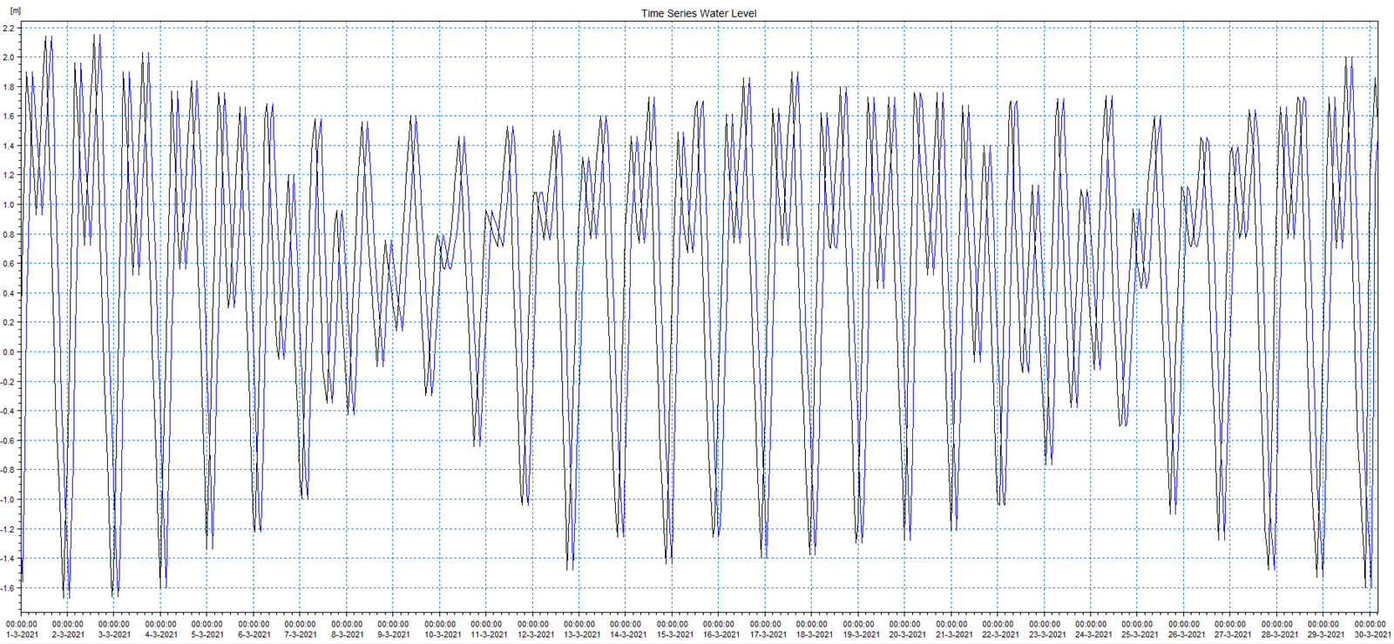Click the chart title 'Time Series Water Level'
1394x644 pixels.
698,13
